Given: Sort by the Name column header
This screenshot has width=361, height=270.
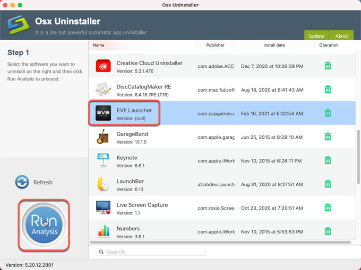Looking at the screenshot, I should tap(99, 45).
